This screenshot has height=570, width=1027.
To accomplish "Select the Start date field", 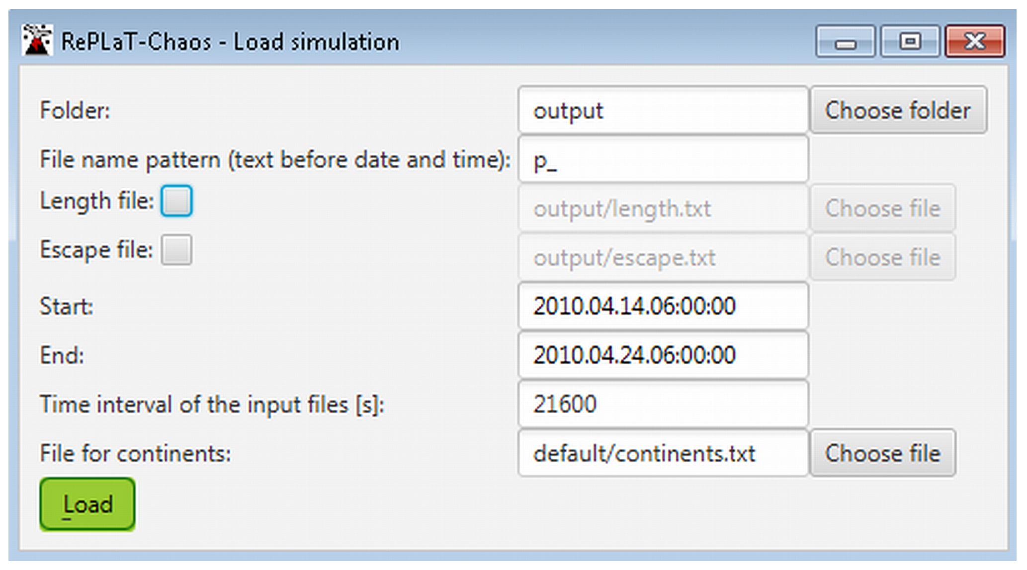I will [663, 306].
